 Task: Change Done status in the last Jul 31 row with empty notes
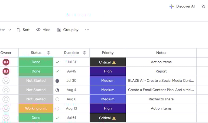coord(36,118)
